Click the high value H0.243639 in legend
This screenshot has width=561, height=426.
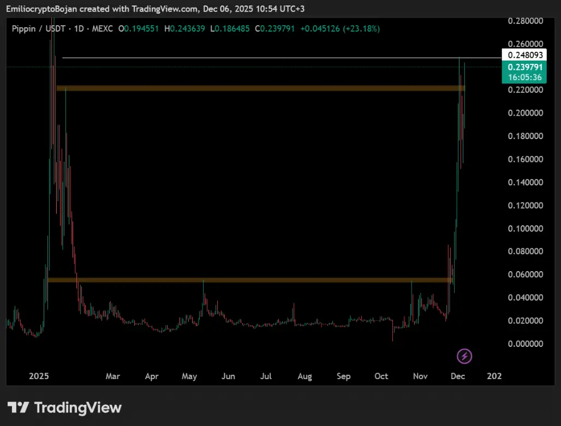coord(184,28)
